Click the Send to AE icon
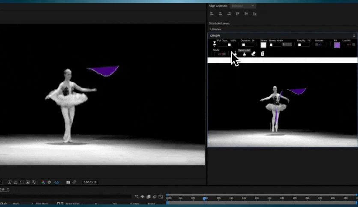Screen dimensions: 358x207 [x=236, y=53]
